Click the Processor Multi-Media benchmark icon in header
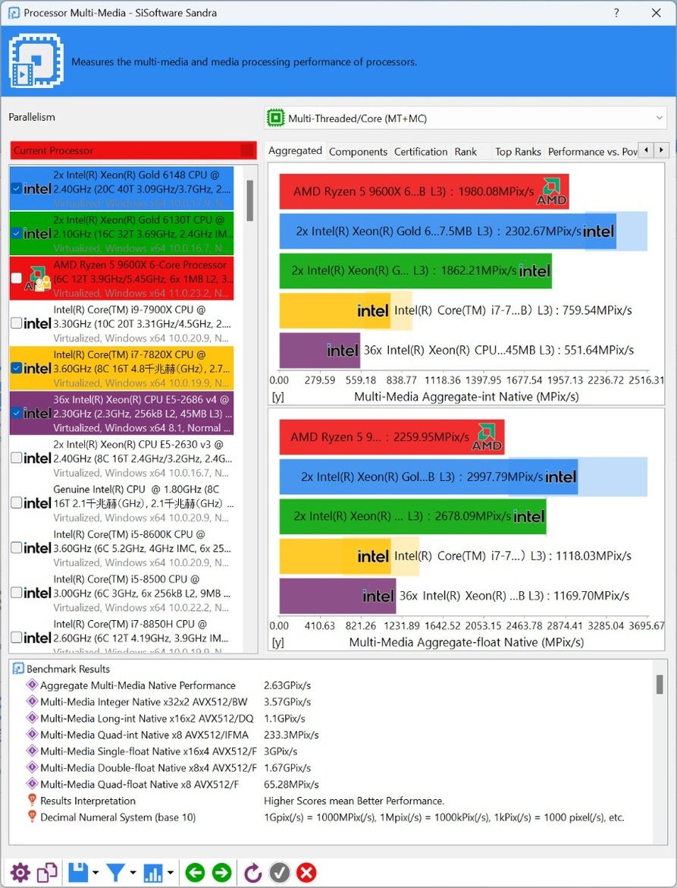 [36, 61]
